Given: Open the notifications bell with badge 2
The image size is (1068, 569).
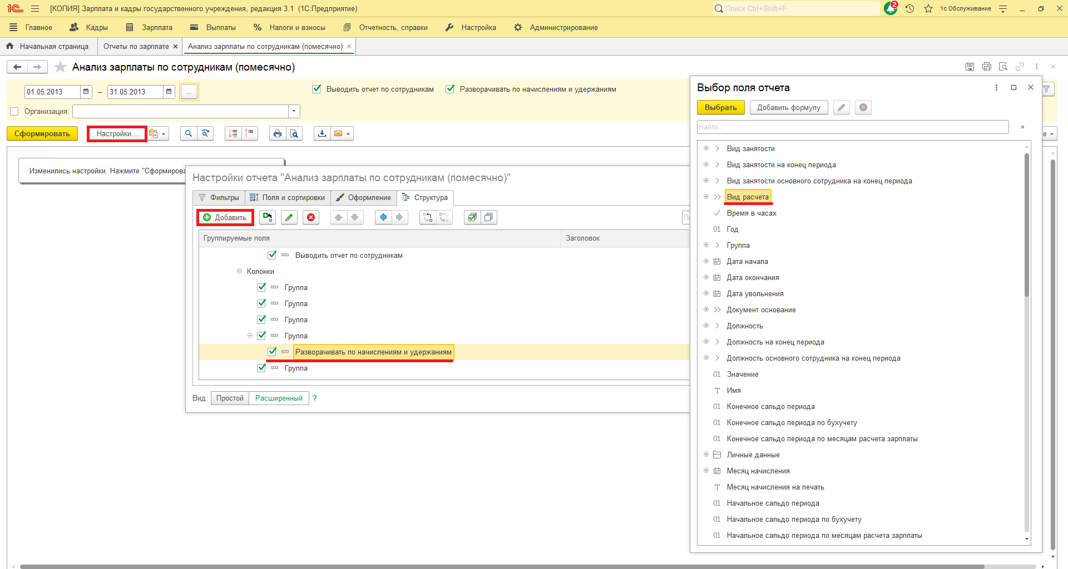Looking at the screenshot, I should (x=890, y=8).
